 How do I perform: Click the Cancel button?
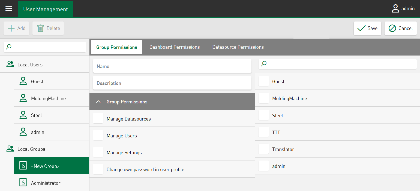[400, 28]
